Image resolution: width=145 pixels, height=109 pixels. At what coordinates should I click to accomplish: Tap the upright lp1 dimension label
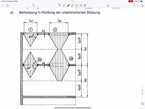[x=85, y=49]
